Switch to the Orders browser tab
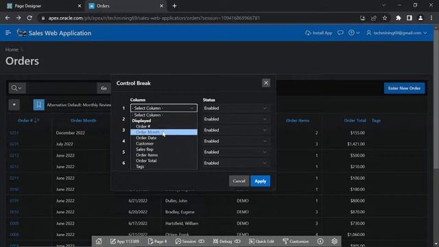 126,6
